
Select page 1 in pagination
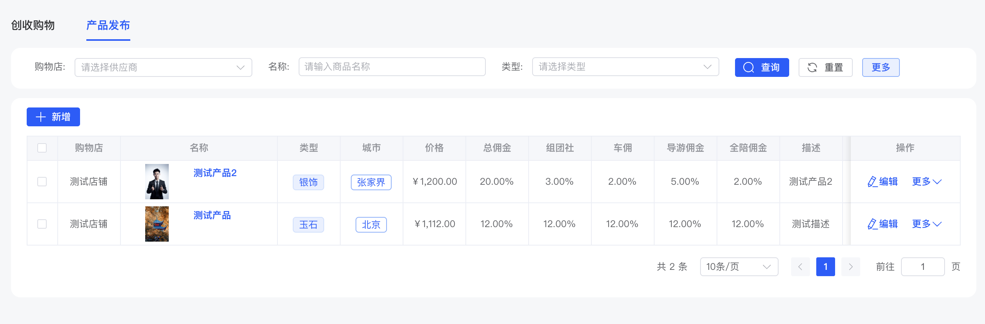(826, 267)
